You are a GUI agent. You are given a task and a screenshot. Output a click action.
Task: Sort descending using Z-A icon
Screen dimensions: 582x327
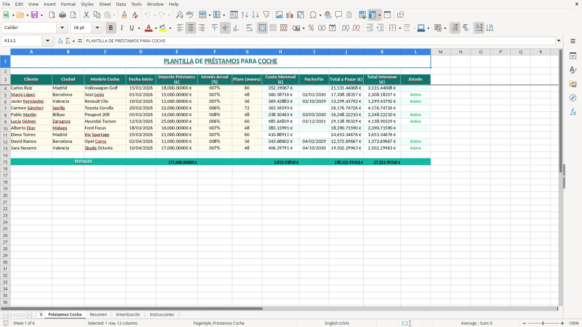point(256,15)
